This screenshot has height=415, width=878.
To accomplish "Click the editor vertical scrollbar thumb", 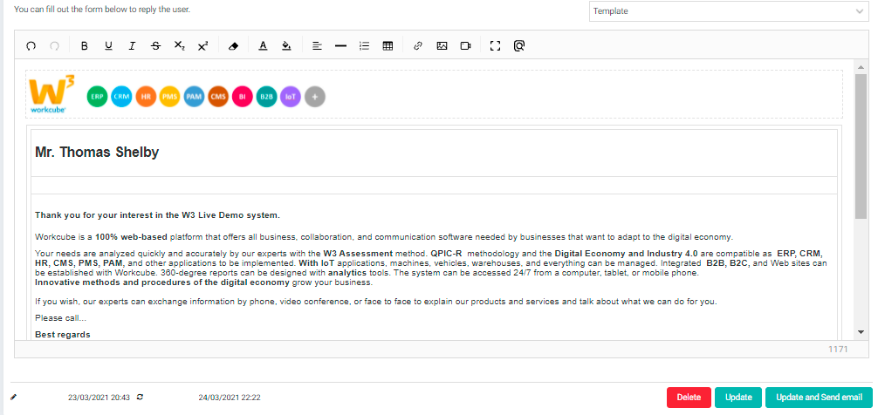I will click(x=861, y=146).
